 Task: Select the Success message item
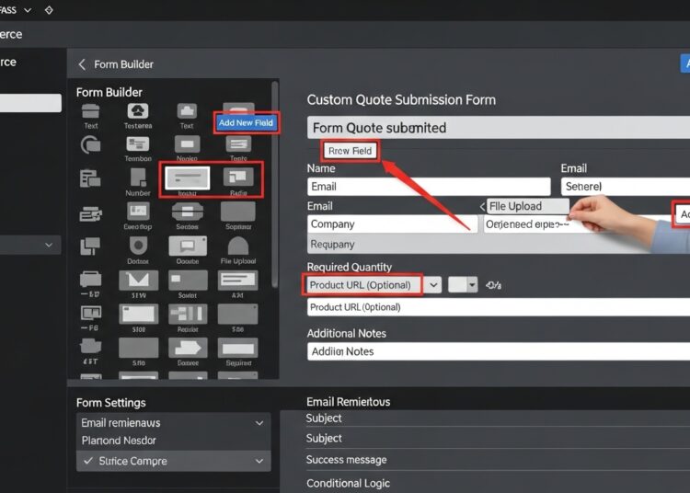pos(346,460)
